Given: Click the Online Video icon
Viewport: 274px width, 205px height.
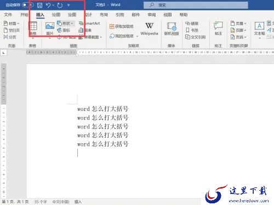Looking at the screenshot, I should [172, 28].
